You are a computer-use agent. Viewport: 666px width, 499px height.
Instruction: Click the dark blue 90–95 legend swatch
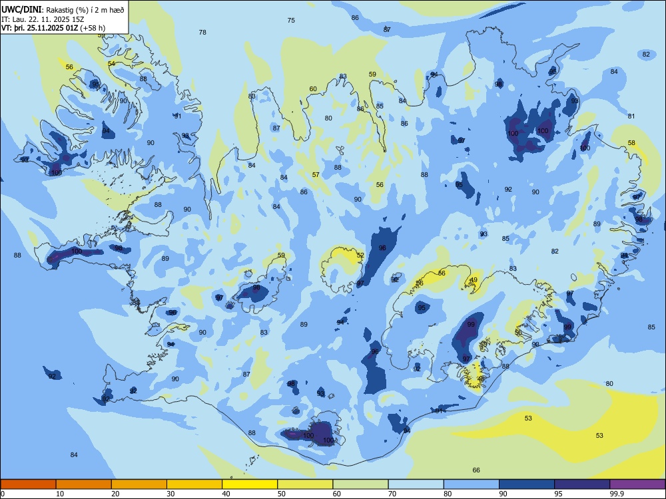point(527,484)
